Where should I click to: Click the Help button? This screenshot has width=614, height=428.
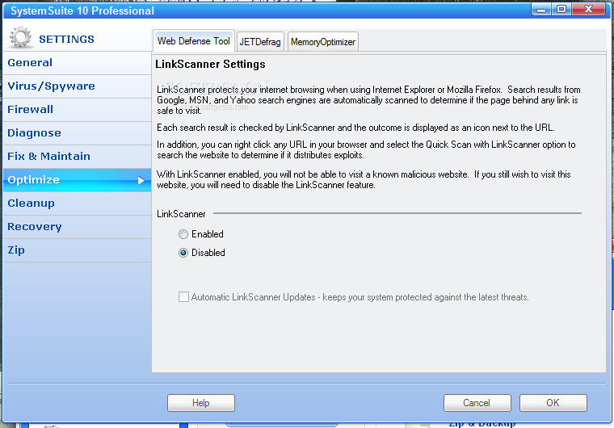click(x=201, y=403)
